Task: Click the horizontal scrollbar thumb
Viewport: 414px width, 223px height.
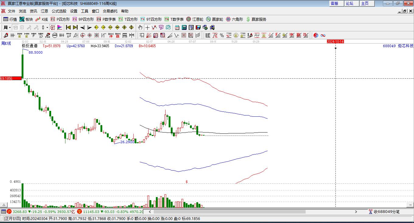Action: [230, 212]
